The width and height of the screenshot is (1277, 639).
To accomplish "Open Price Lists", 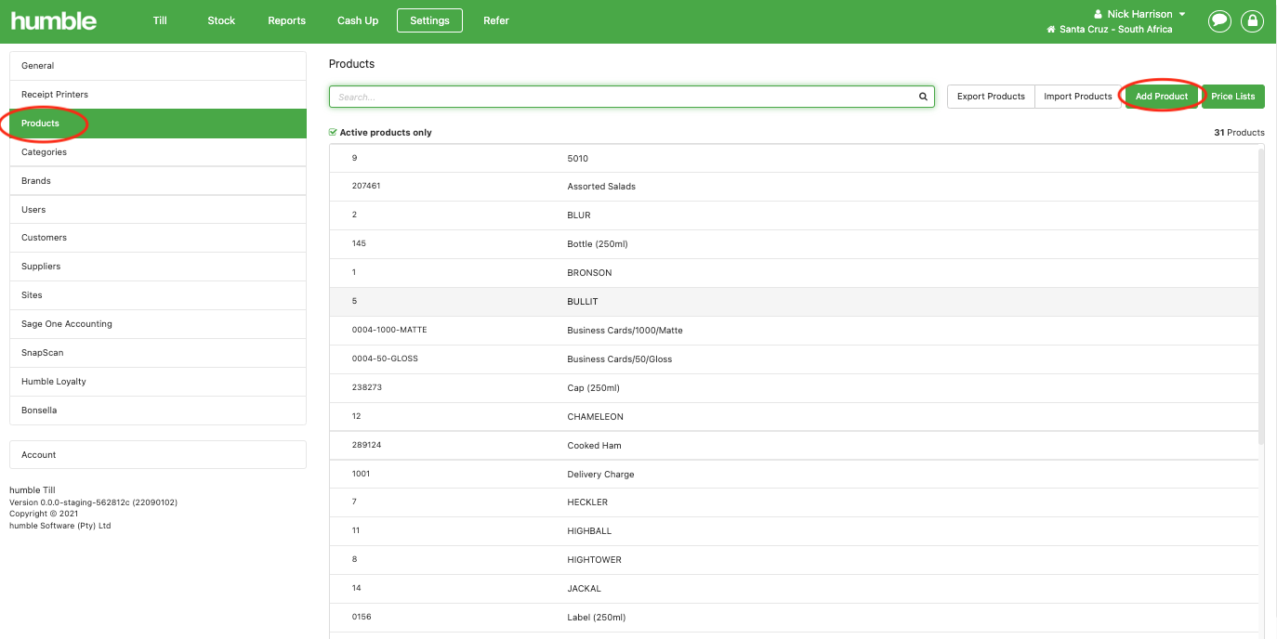I will tap(1233, 97).
